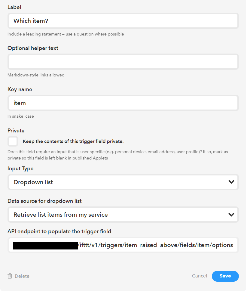Click the chevron arrow in Data source box
The image size is (247, 291).
pyautogui.click(x=231, y=215)
